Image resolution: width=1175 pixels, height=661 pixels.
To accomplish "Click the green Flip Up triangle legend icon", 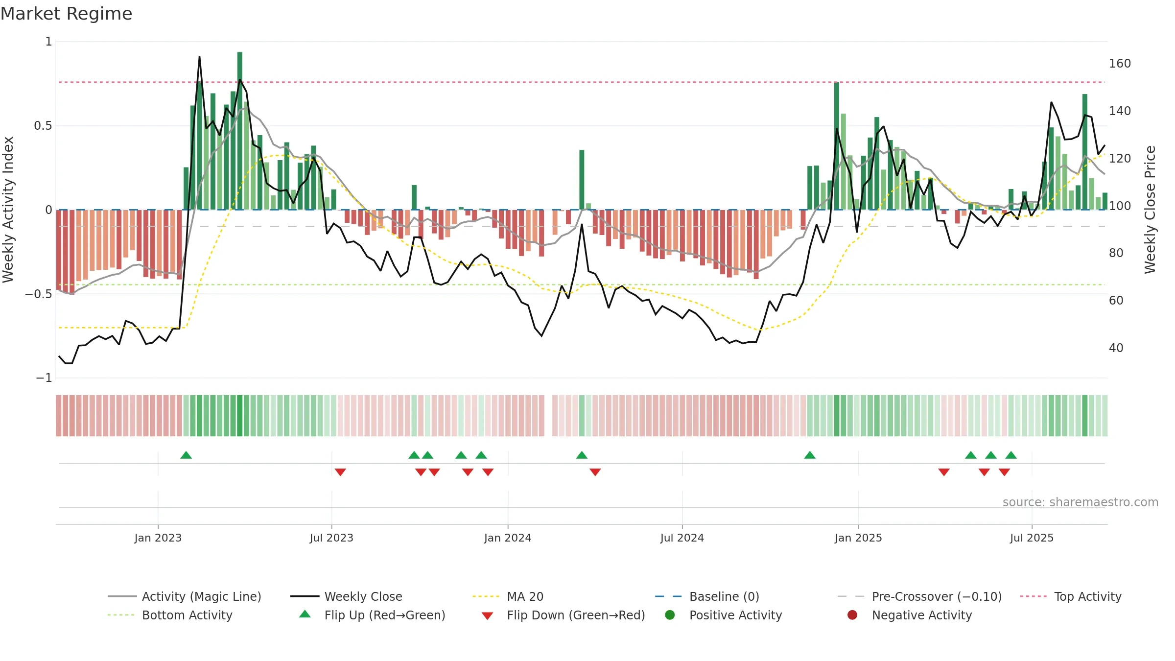I will 305,614.
